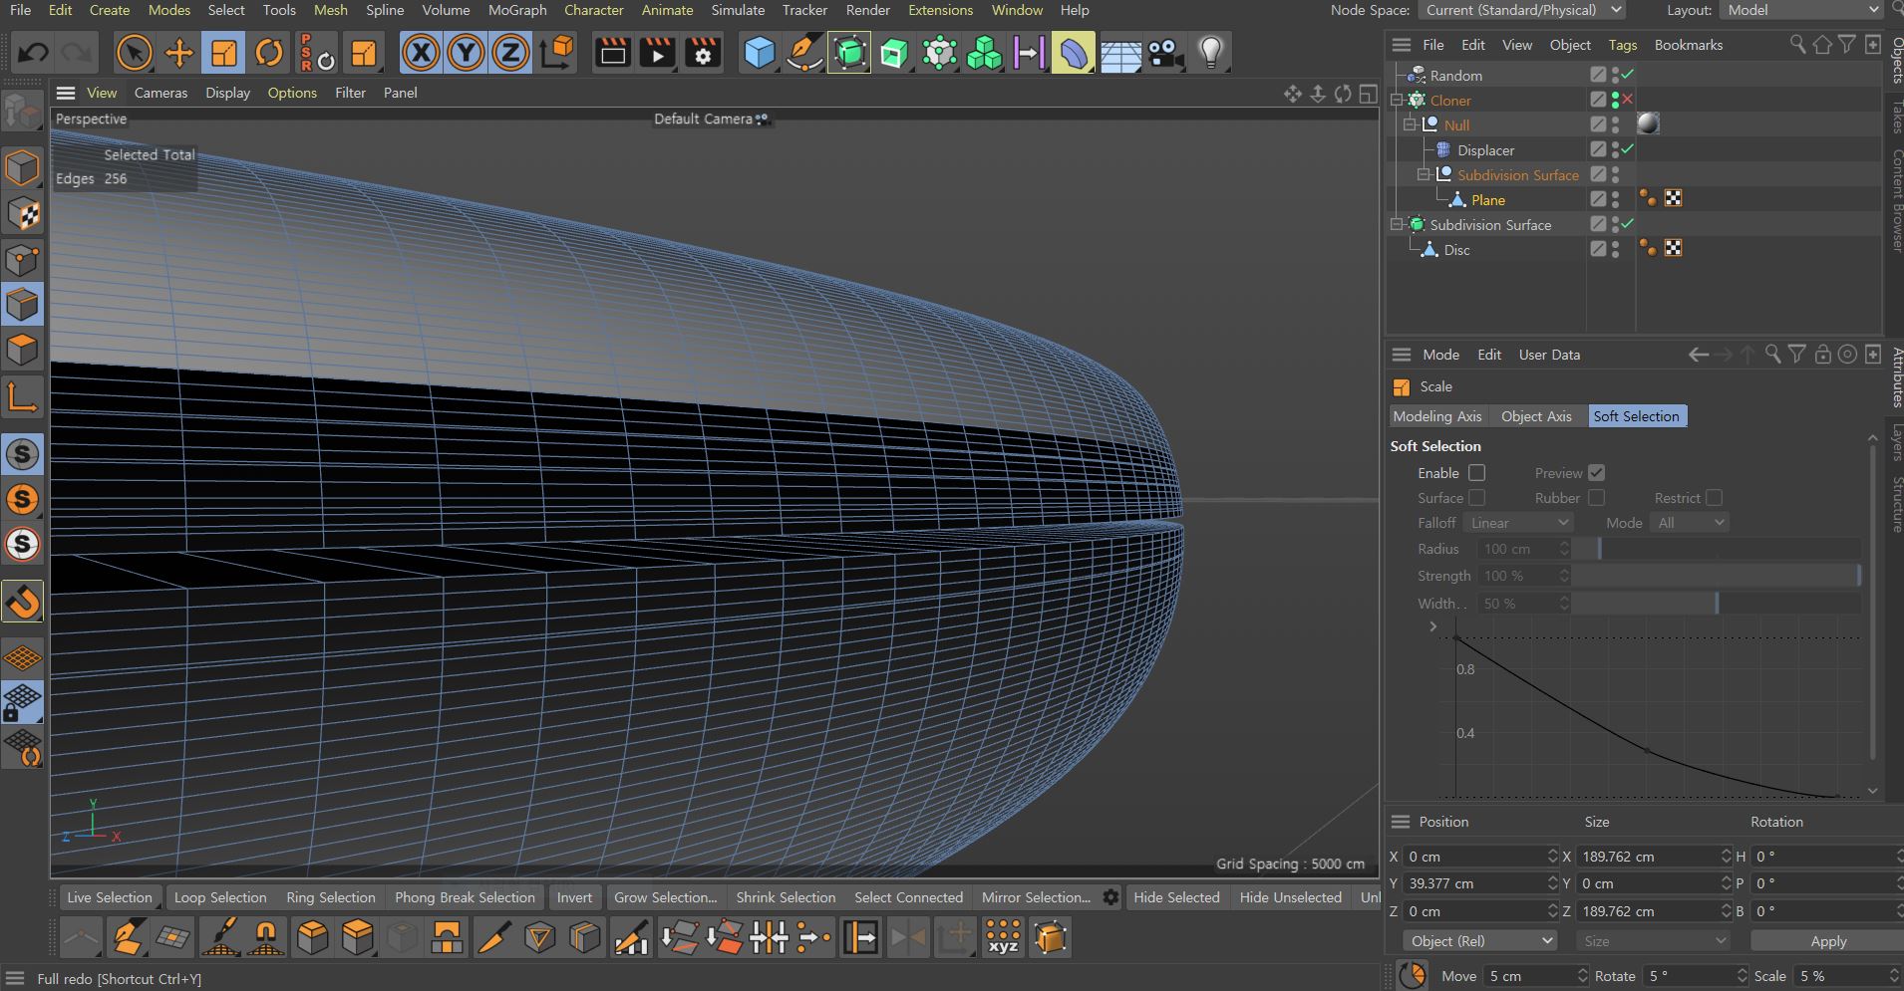
Task: Click the Spline Pen tool icon
Action: pos(803,53)
